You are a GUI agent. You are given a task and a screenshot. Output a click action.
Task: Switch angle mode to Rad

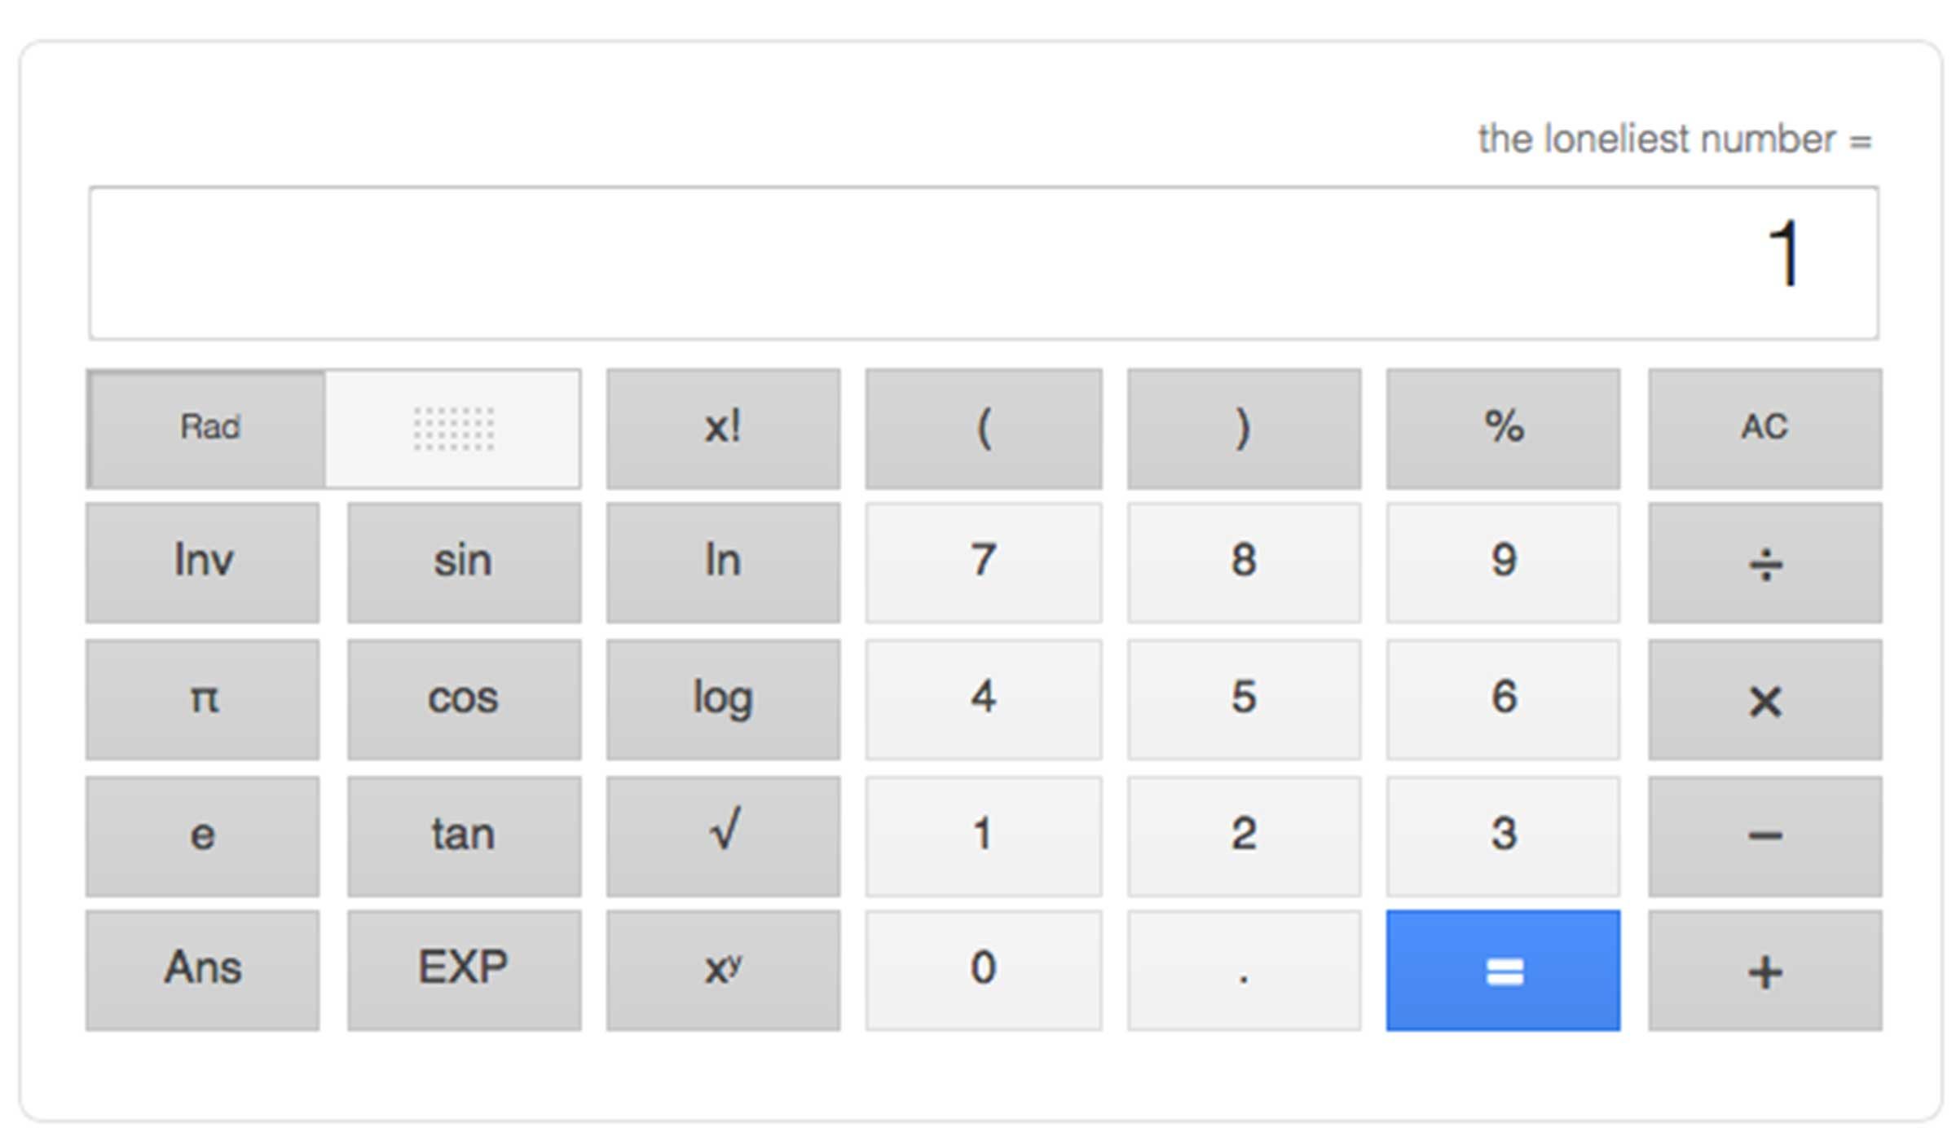click(x=209, y=429)
